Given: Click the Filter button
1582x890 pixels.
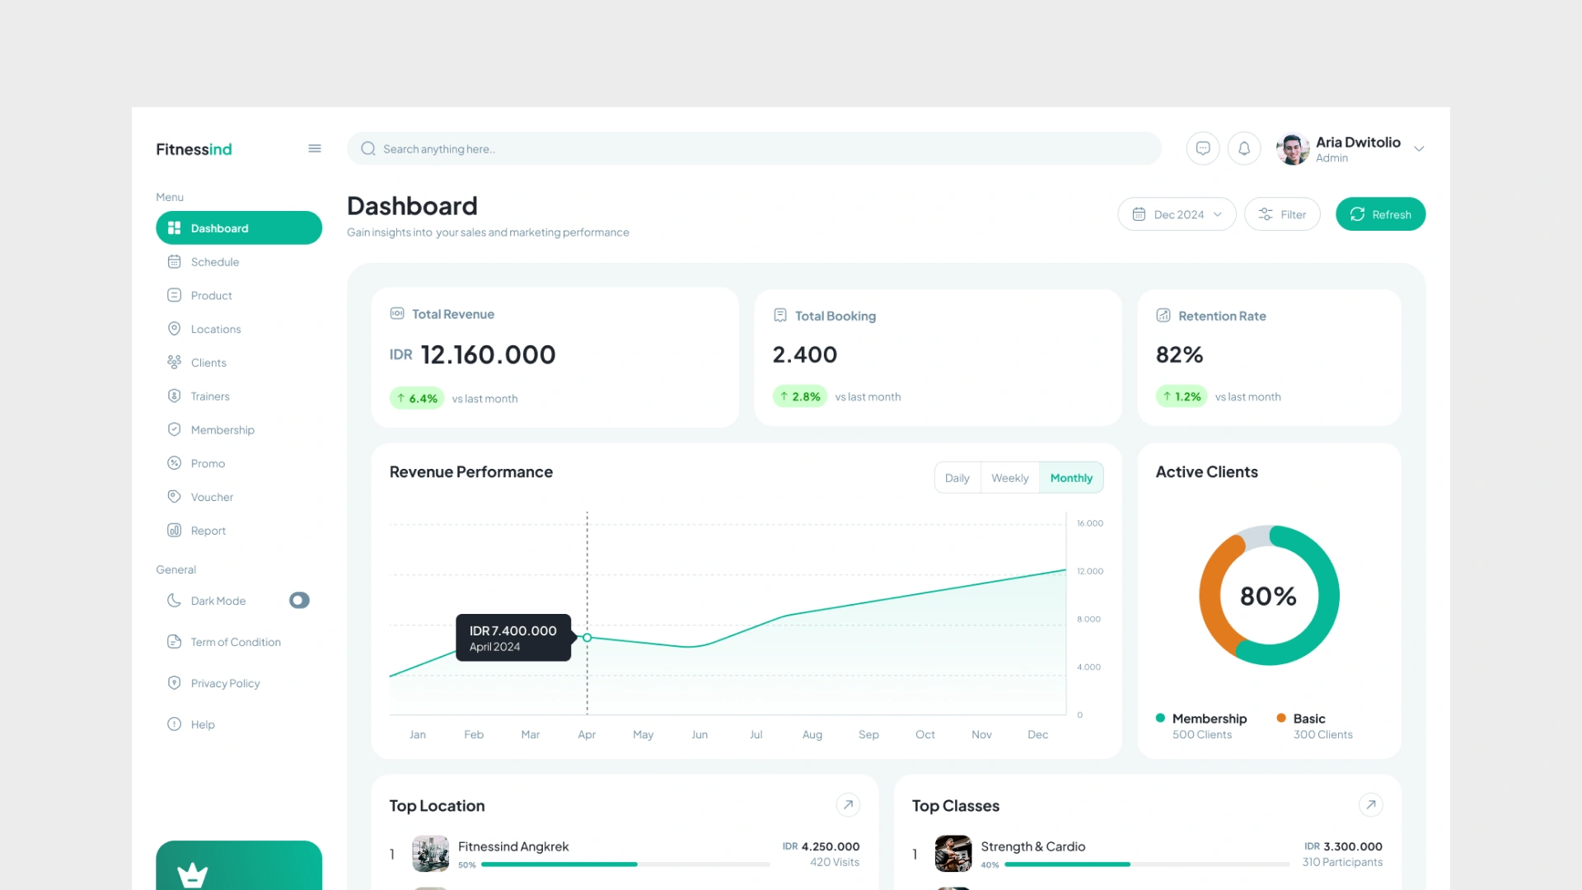Looking at the screenshot, I should (x=1282, y=214).
